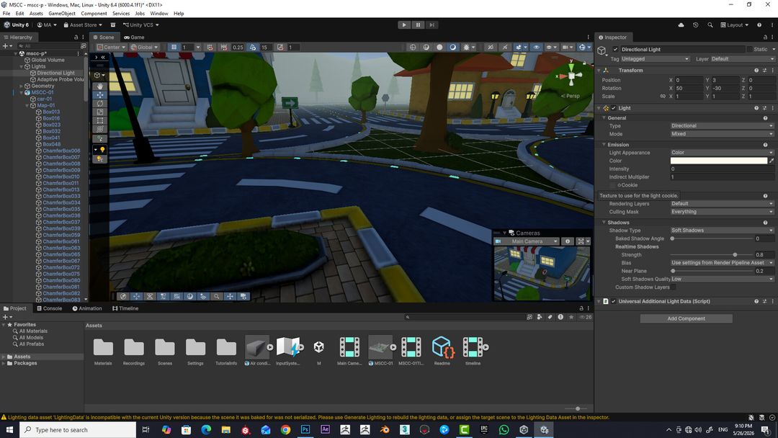Image resolution: width=778 pixels, height=438 pixels.
Task: Open the Gizmos toggle icon
Action: (x=582, y=47)
